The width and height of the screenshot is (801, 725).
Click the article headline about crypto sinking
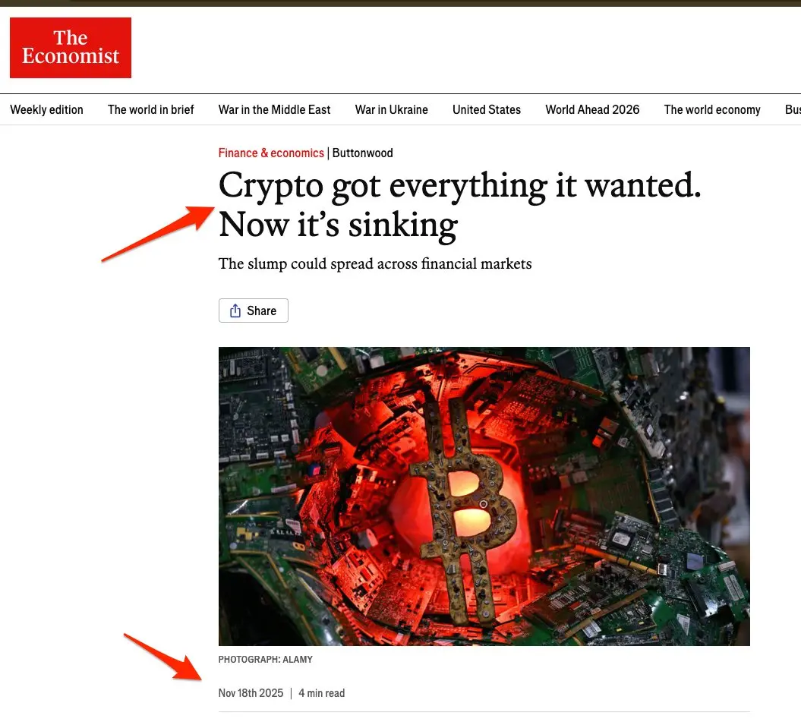[460, 204]
